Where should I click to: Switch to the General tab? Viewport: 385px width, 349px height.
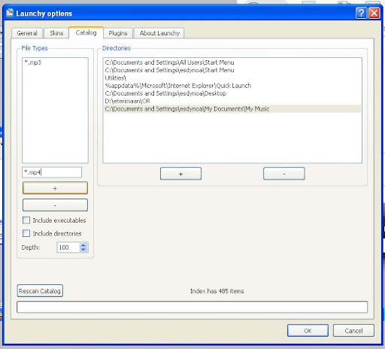point(27,33)
